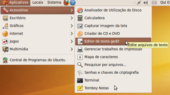Launch Calculadora

click(113, 18)
